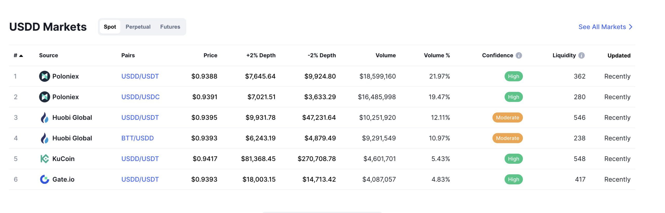Click the Moderate badge in the BTT/USDD row

508,138
